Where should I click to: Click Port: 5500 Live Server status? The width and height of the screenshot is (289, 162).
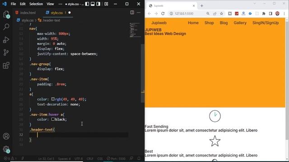pyautogui.click(x=116, y=158)
